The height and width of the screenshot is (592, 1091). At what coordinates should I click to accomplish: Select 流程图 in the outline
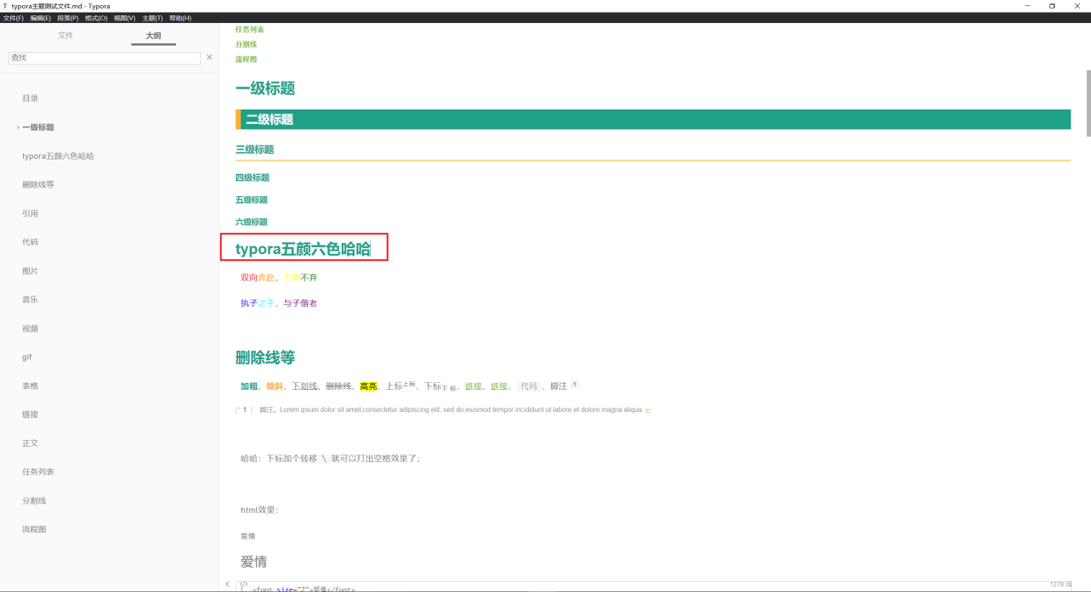coord(34,529)
